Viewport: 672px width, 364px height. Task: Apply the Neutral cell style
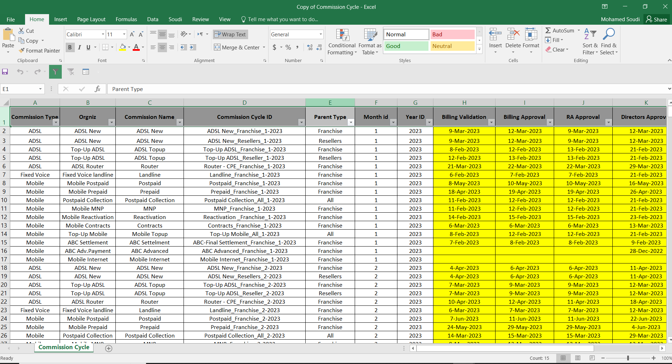(452, 46)
